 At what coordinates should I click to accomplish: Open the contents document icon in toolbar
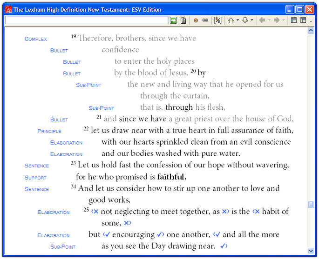(x=183, y=20)
